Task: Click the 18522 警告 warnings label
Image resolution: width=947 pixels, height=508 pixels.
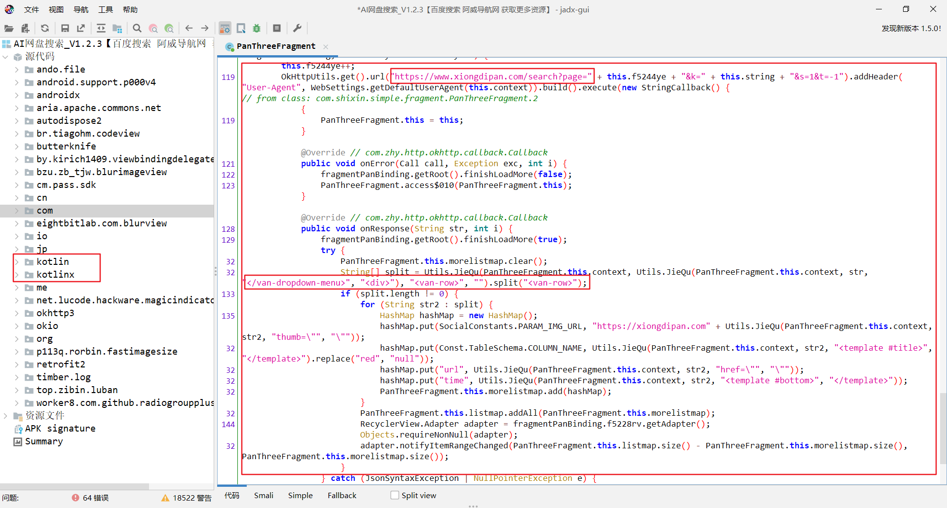Action: (192, 498)
